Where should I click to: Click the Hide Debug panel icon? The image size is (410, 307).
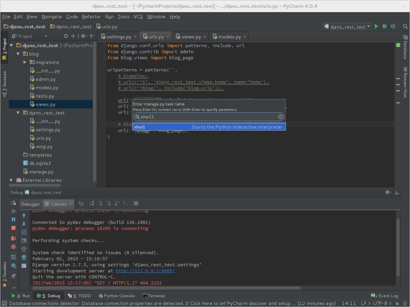pos(397,192)
